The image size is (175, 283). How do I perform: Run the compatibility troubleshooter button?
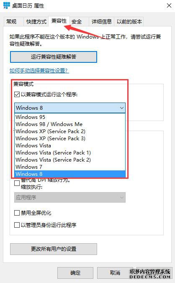[54, 57]
